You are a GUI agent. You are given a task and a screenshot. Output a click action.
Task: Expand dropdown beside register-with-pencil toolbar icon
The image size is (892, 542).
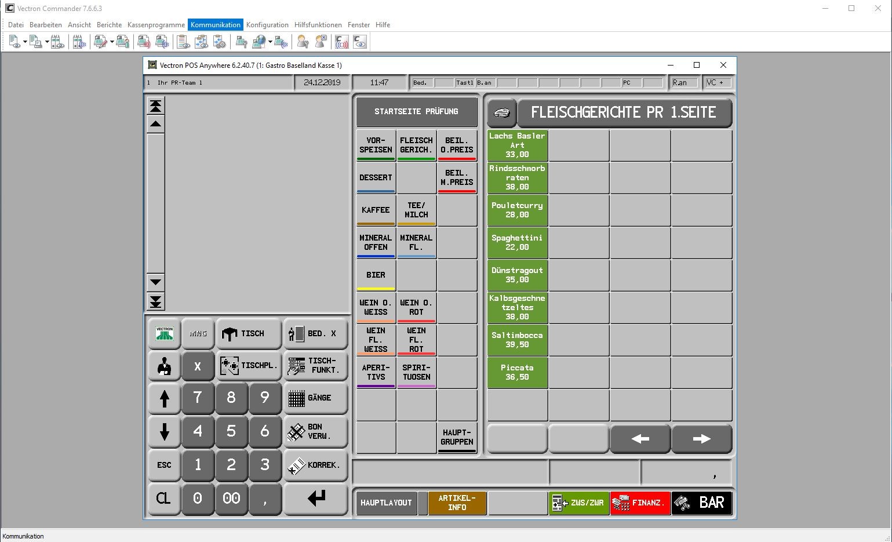(112, 42)
